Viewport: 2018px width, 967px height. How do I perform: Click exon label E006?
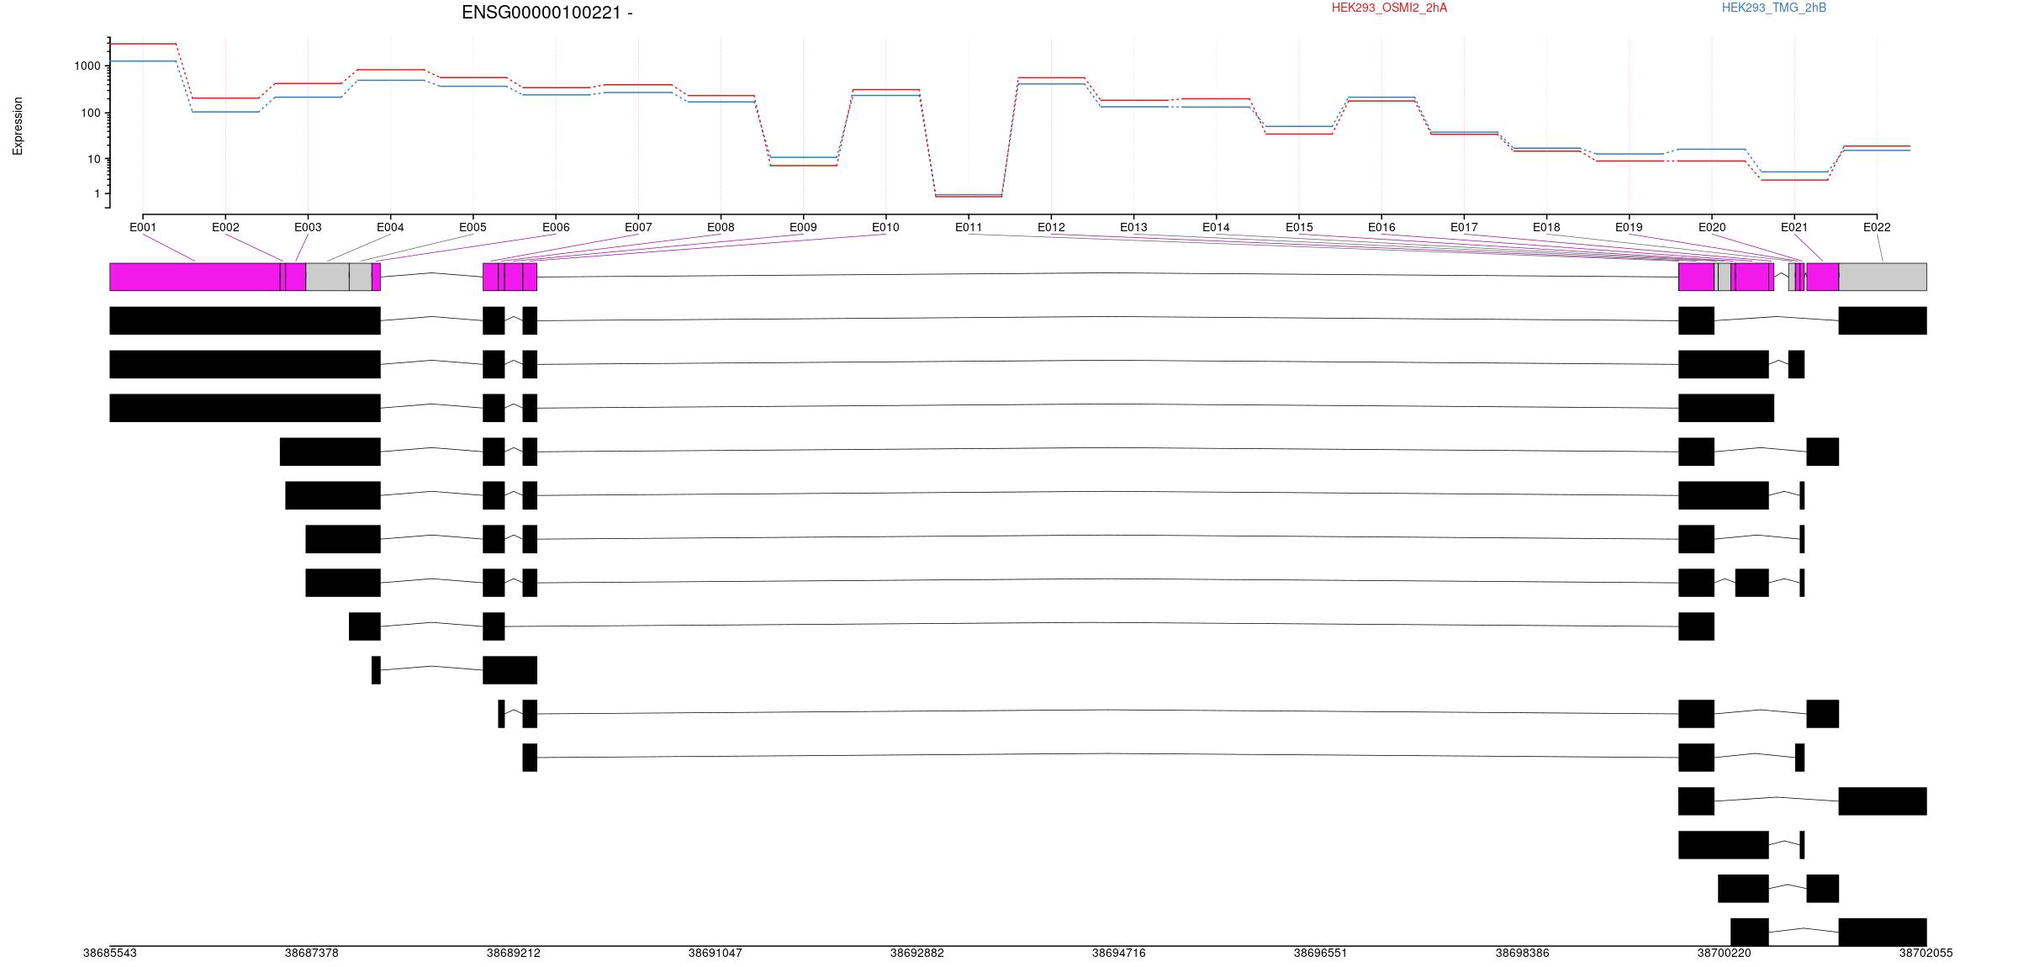(556, 227)
